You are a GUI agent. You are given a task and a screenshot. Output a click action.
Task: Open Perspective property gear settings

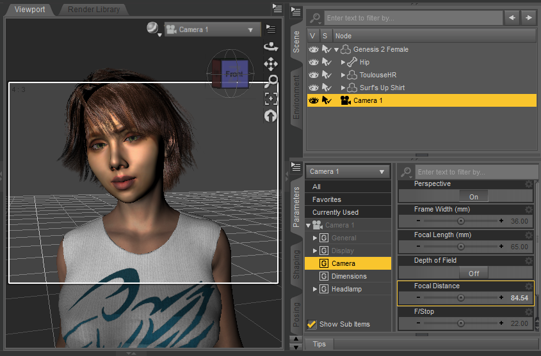pyautogui.click(x=529, y=184)
